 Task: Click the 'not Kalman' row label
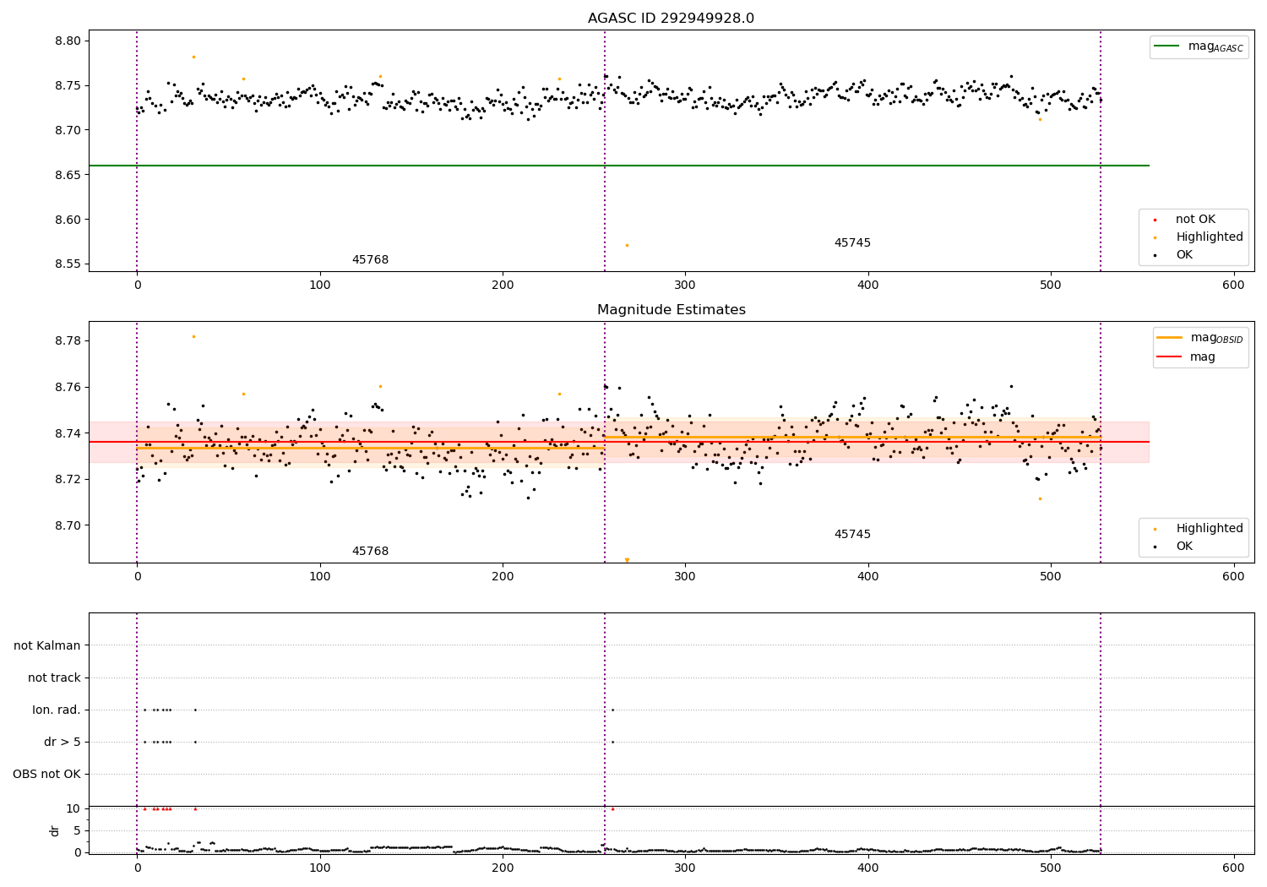click(47, 645)
